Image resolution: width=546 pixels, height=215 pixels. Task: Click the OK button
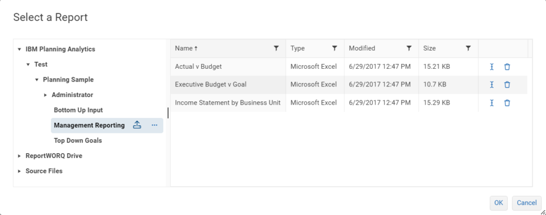[498, 203]
